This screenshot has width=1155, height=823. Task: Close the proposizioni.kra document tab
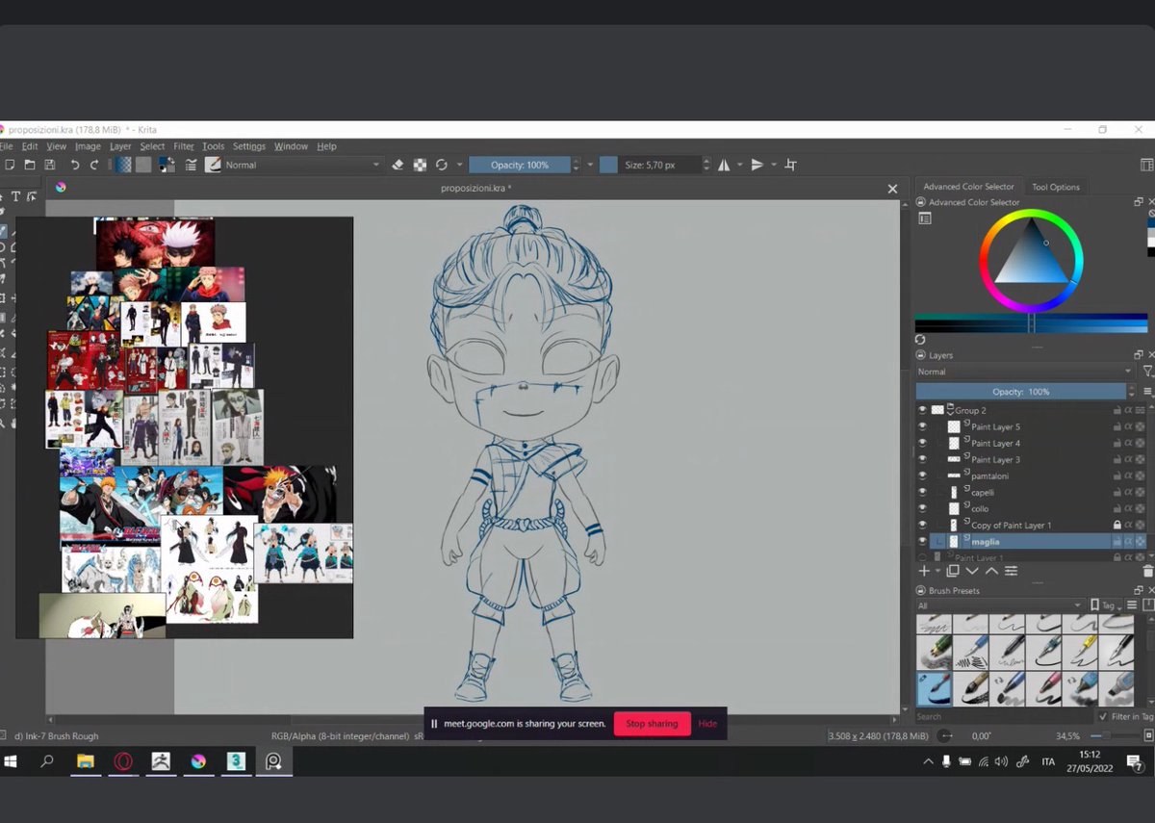[892, 189]
